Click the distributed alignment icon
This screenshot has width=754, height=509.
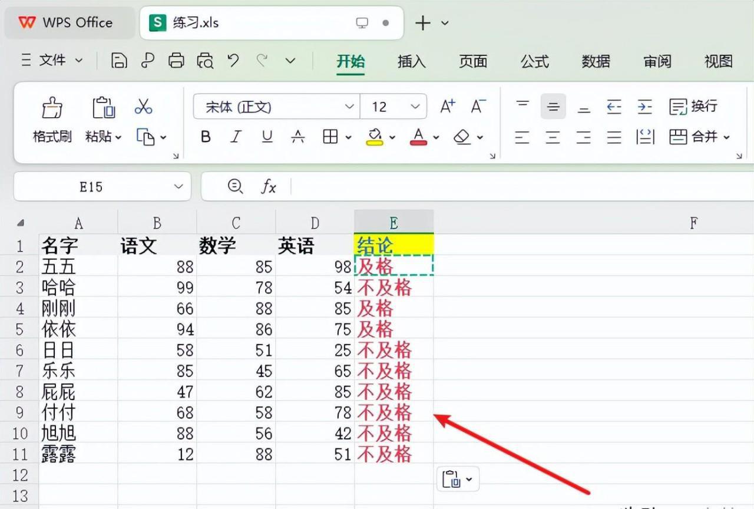646,137
